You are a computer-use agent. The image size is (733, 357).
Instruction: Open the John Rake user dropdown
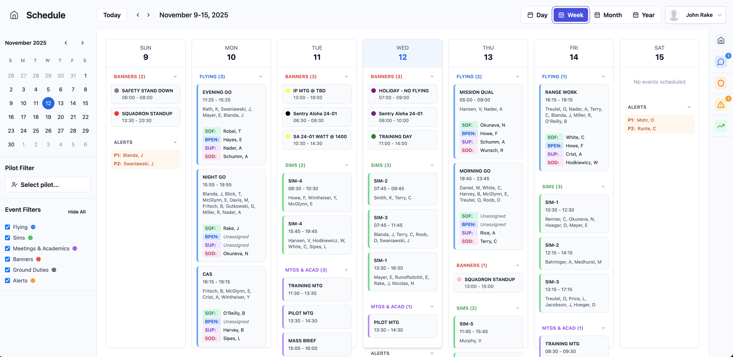(695, 15)
